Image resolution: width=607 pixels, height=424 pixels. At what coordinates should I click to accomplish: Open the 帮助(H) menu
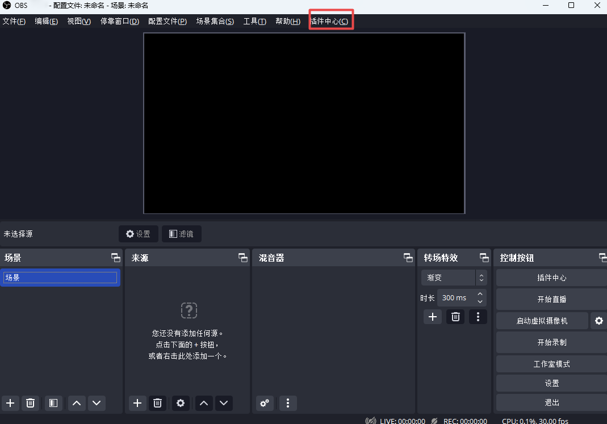point(288,21)
